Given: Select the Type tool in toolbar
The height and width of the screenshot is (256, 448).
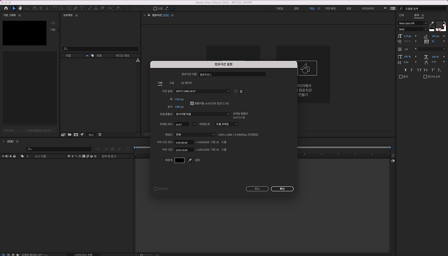Looking at the screenshot, I should 82,8.
